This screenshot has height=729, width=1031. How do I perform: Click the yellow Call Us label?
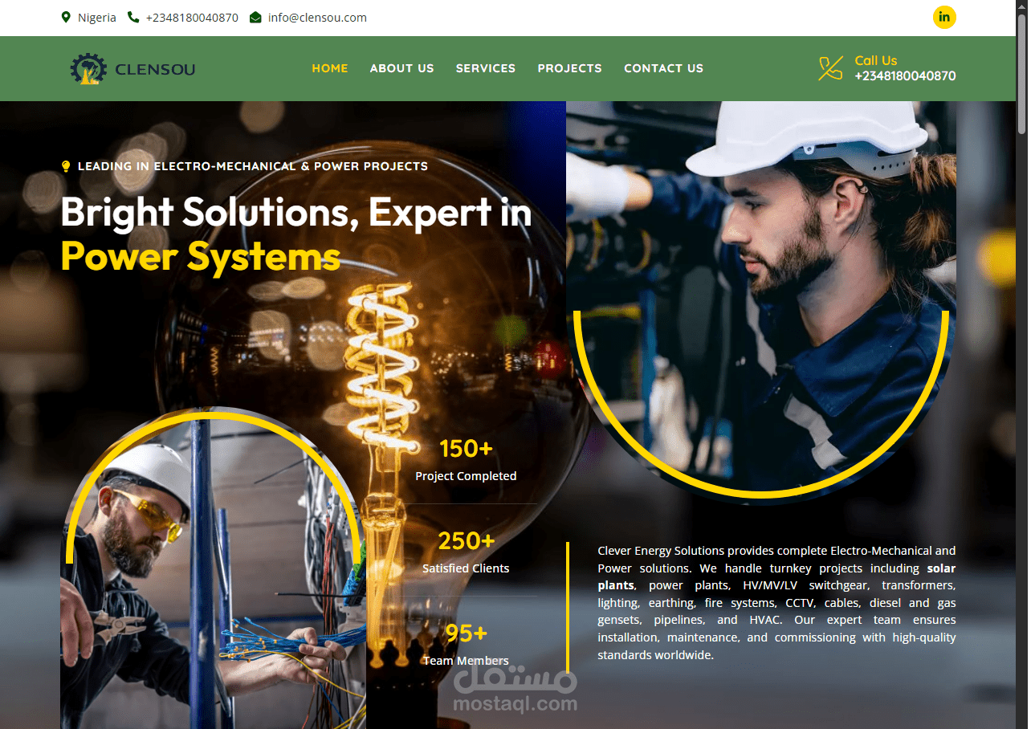click(x=876, y=60)
